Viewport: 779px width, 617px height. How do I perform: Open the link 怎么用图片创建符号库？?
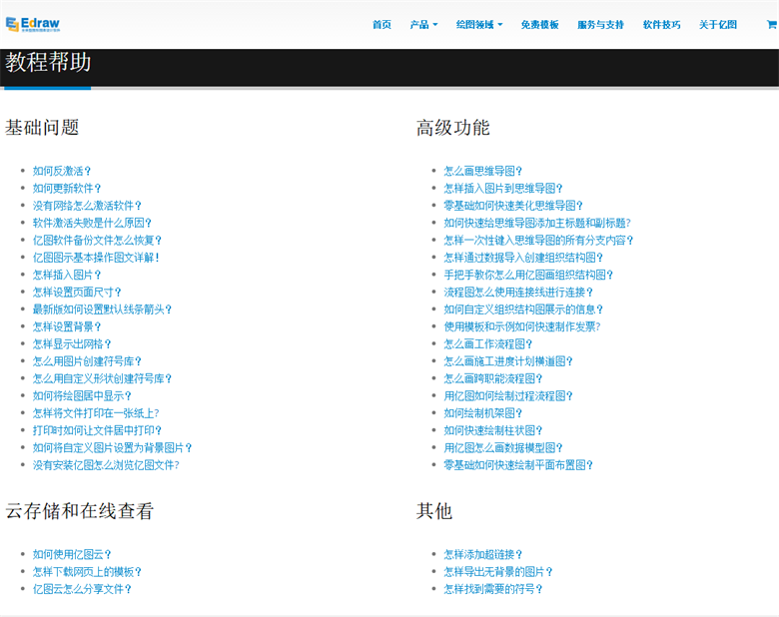88,361
